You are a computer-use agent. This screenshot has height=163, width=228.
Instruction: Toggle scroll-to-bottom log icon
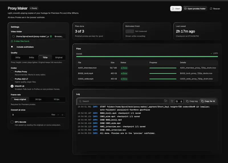click(181, 101)
